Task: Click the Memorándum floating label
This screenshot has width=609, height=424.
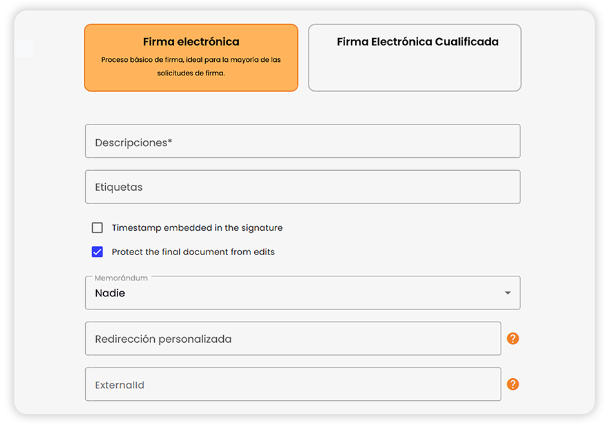Action: tap(121, 278)
